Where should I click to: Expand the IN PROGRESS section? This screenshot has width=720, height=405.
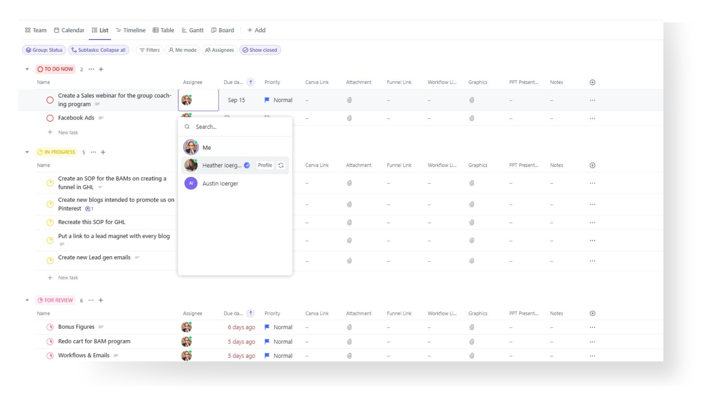(x=27, y=152)
